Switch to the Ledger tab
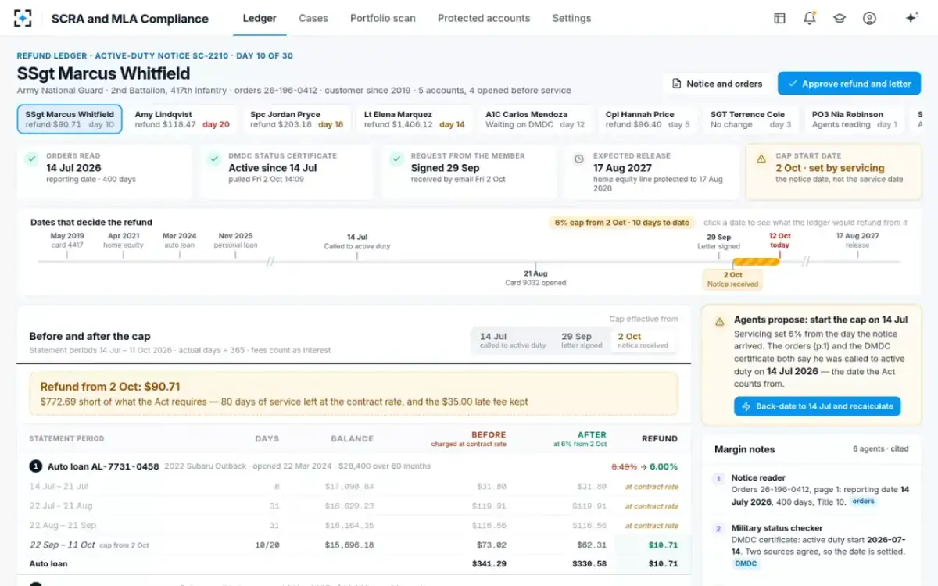The height and width of the screenshot is (586, 938). [x=260, y=18]
